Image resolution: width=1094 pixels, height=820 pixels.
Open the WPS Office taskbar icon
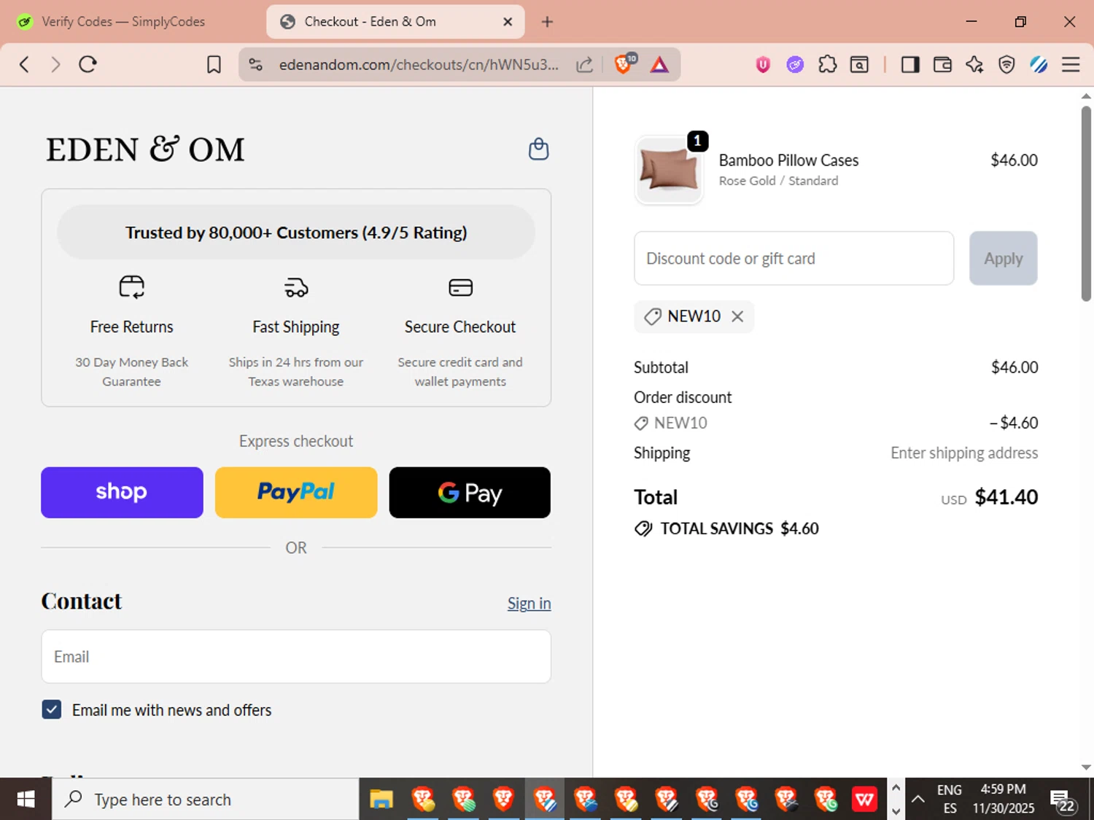(x=864, y=800)
